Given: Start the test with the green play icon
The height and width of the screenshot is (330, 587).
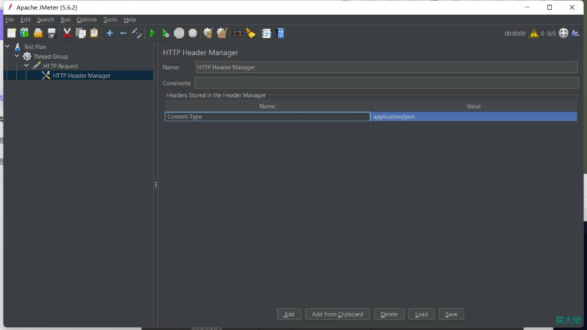Looking at the screenshot, I should tap(152, 33).
